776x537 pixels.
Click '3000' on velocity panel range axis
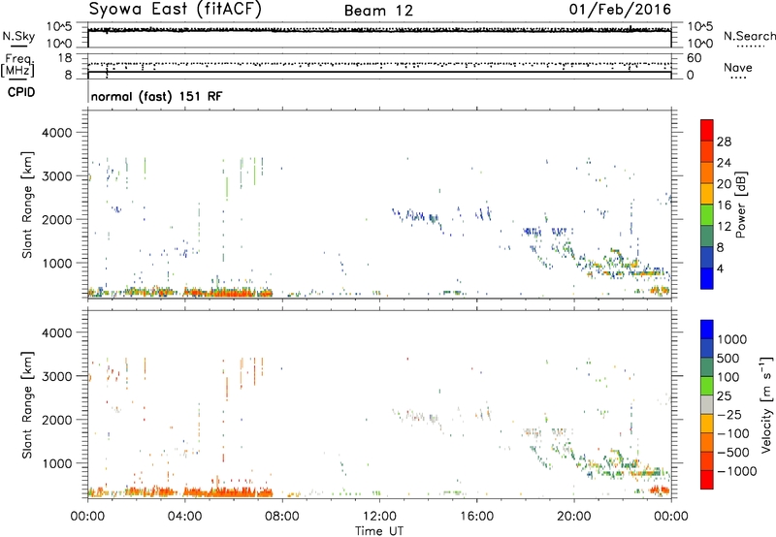(x=57, y=376)
